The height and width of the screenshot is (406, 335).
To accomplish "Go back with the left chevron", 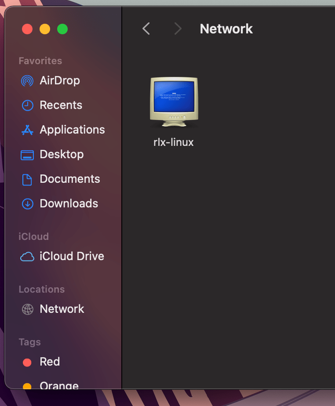I will (146, 29).
